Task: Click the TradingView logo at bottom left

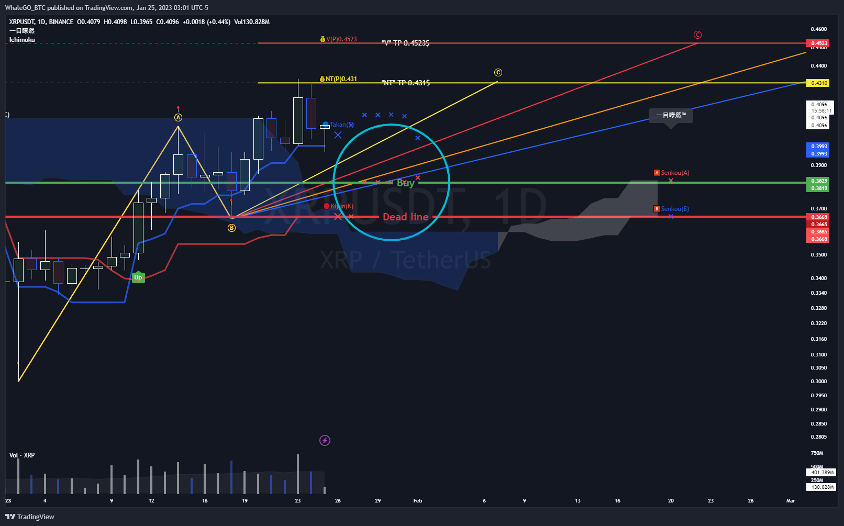Action: [x=30, y=517]
